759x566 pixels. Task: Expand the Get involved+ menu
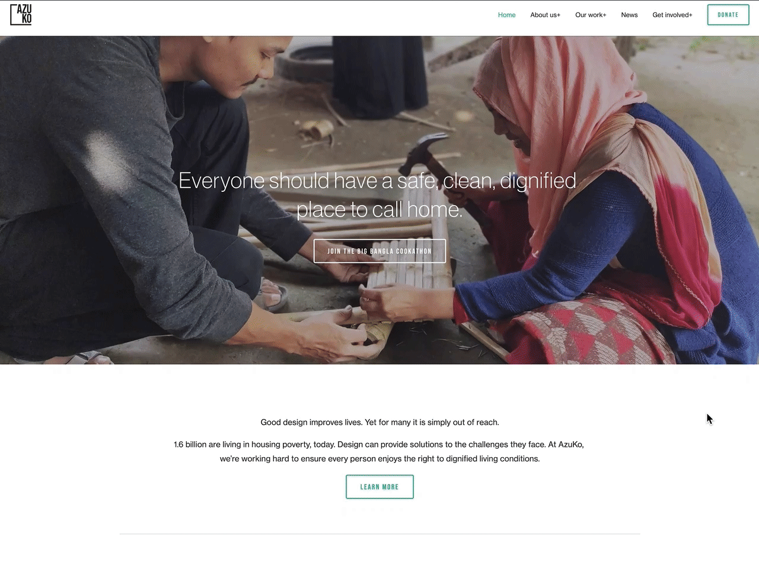[x=672, y=15]
